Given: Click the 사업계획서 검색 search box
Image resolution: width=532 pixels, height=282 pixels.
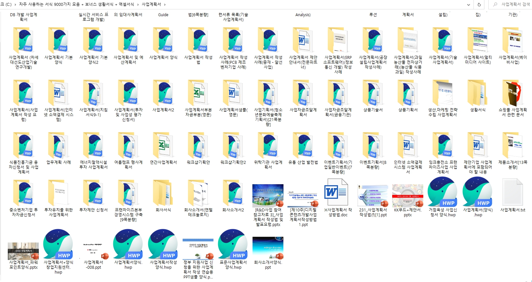Looking at the screenshot, I should (510, 5).
